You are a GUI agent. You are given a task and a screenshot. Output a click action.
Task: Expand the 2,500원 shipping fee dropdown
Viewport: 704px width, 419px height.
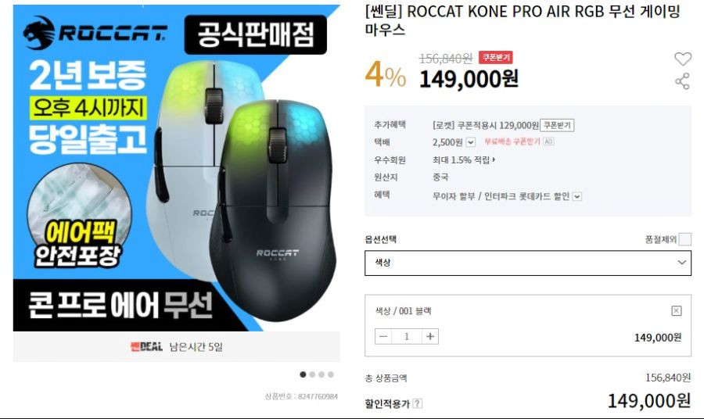coord(470,142)
